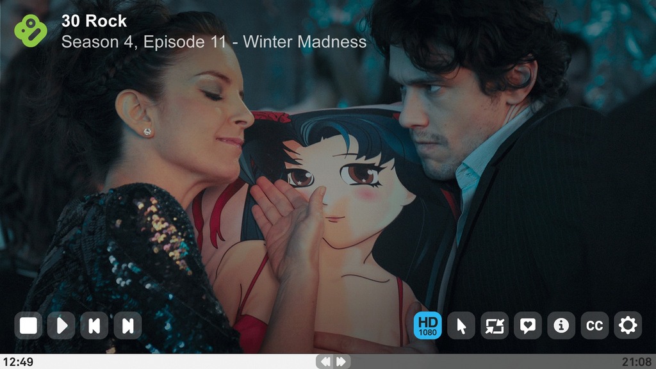The image size is (656, 369).
Task: Stop playback with the square stop button
Action: [28, 325]
